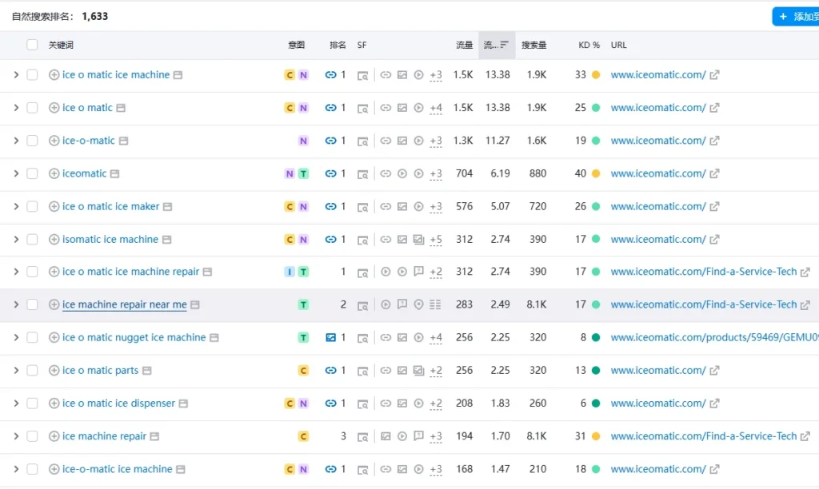Expand the 'ice o matic ice dispenser' row
Image resolution: width=819 pixels, height=489 pixels.
tap(16, 403)
